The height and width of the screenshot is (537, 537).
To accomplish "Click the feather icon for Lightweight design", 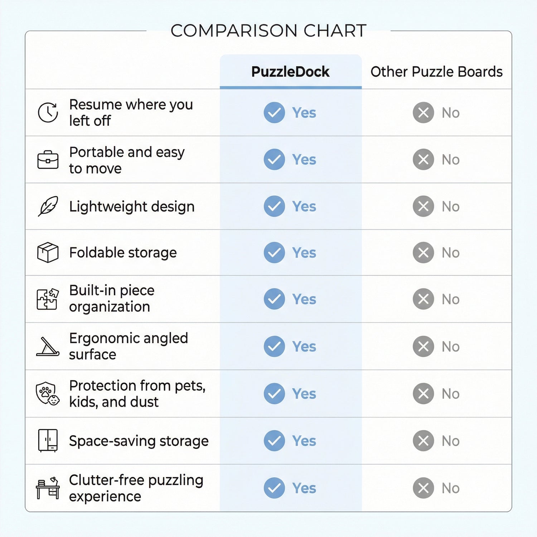I will point(48,206).
